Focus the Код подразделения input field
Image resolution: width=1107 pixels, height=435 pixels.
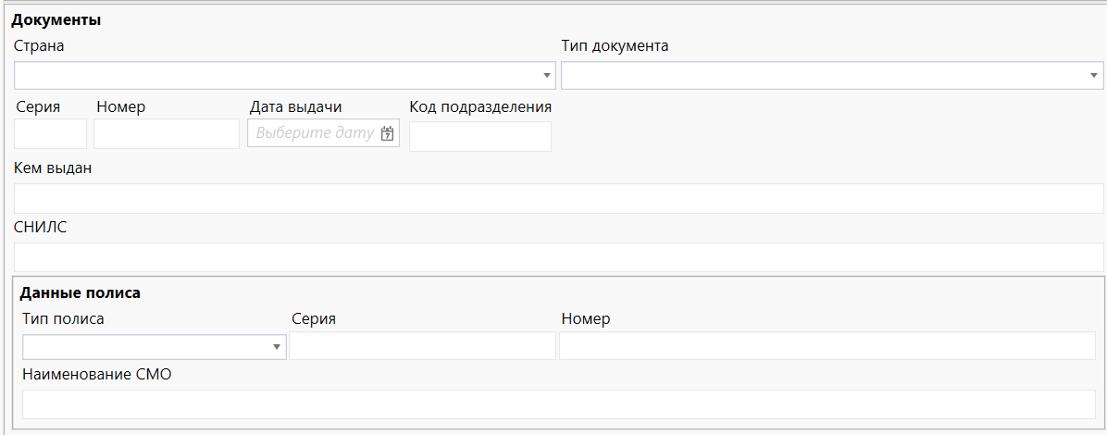click(x=480, y=137)
